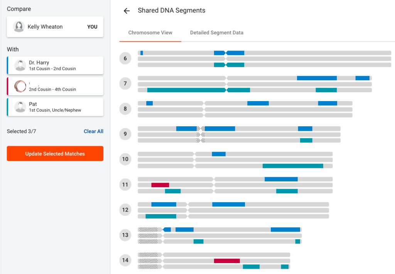Click the Clear All link
This screenshot has width=395, height=274.
tap(93, 132)
